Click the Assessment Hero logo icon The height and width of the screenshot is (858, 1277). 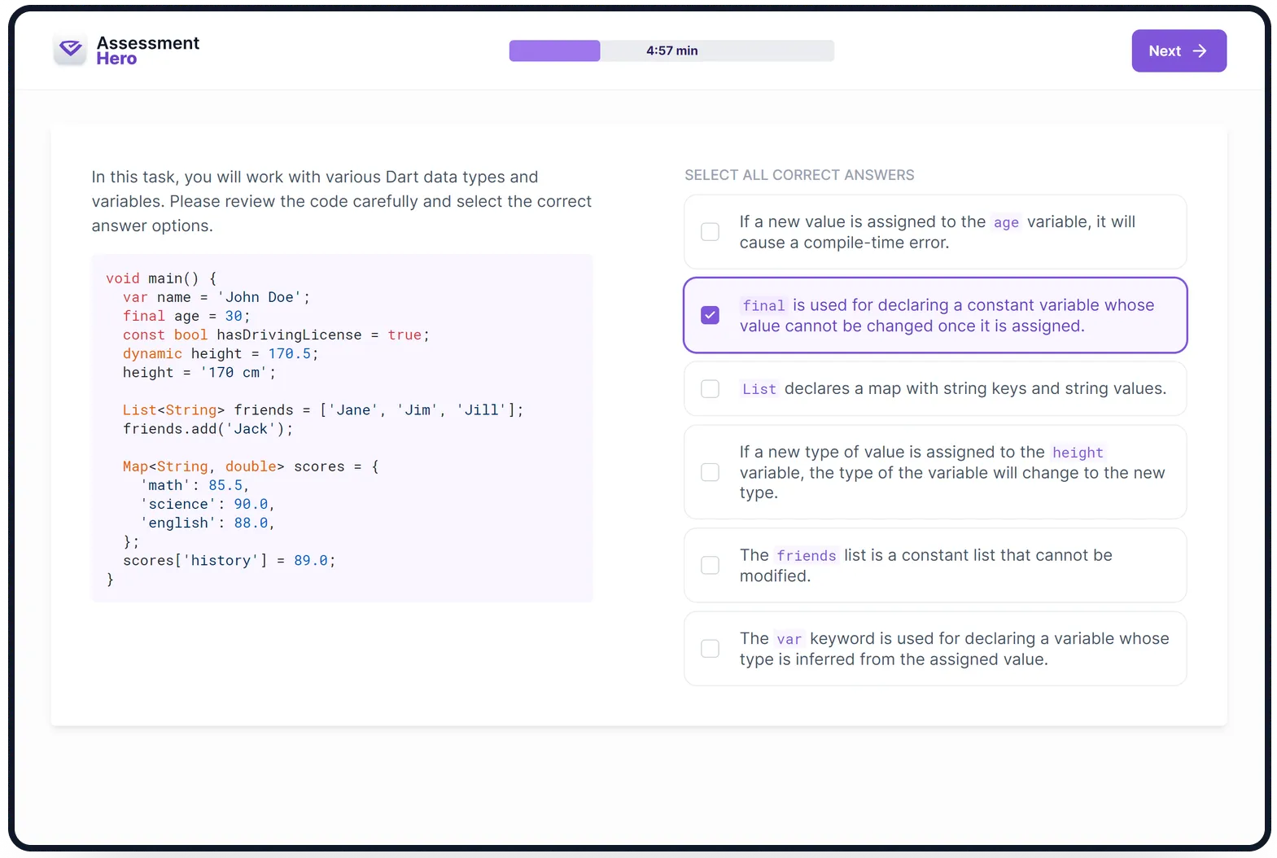pyautogui.click(x=70, y=50)
